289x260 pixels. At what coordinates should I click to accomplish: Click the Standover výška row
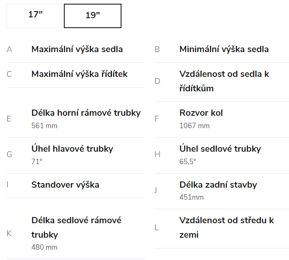[x=65, y=185]
